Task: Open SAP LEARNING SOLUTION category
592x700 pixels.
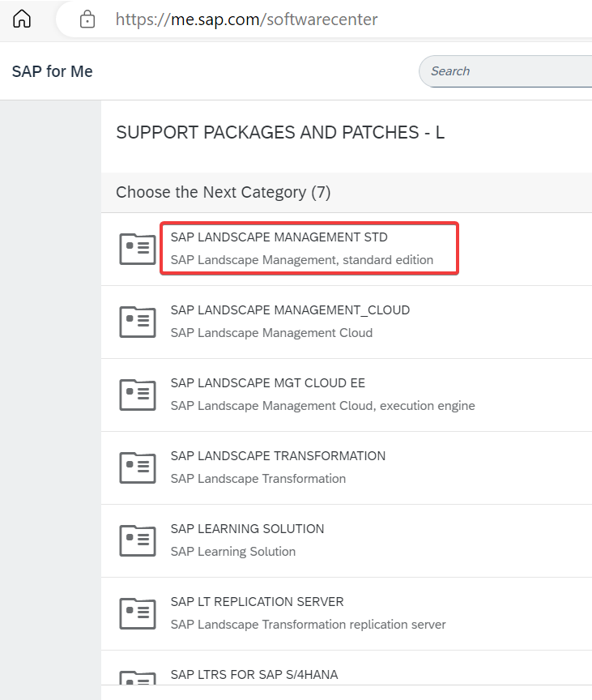Action: [248, 528]
